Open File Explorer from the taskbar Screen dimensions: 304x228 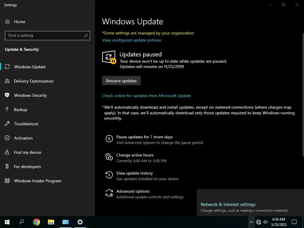(x=51, y=222)
